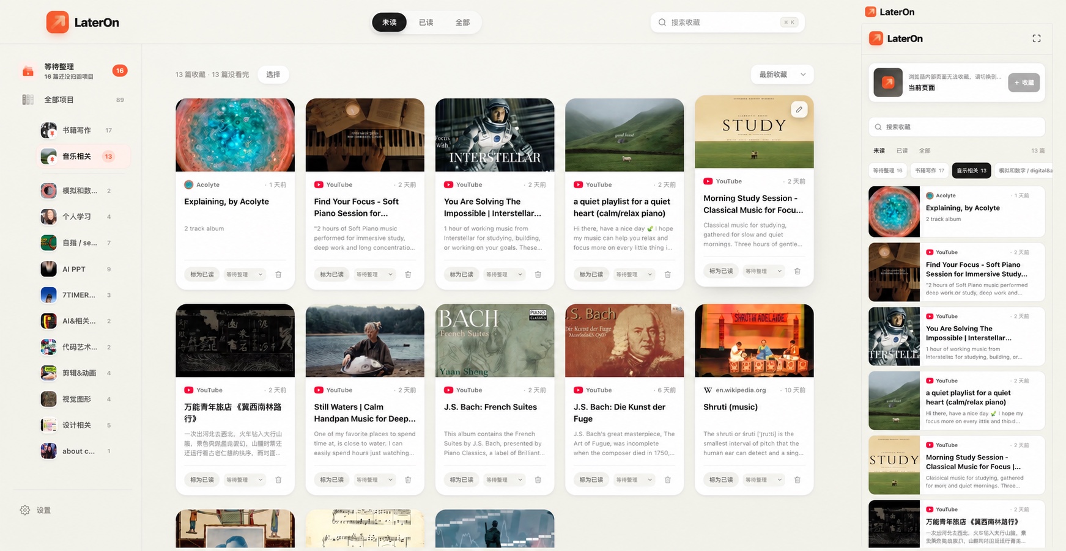Delete the "Explaining, by Acolyte" card via trash icon
Screen dimensions: 1066x551
278,275
